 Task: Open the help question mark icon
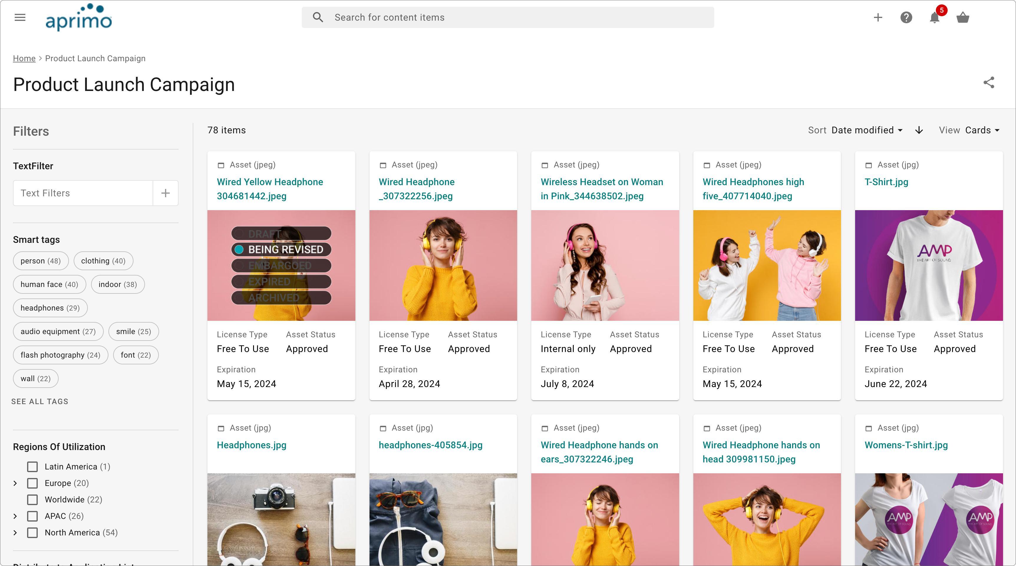[906, 17]
